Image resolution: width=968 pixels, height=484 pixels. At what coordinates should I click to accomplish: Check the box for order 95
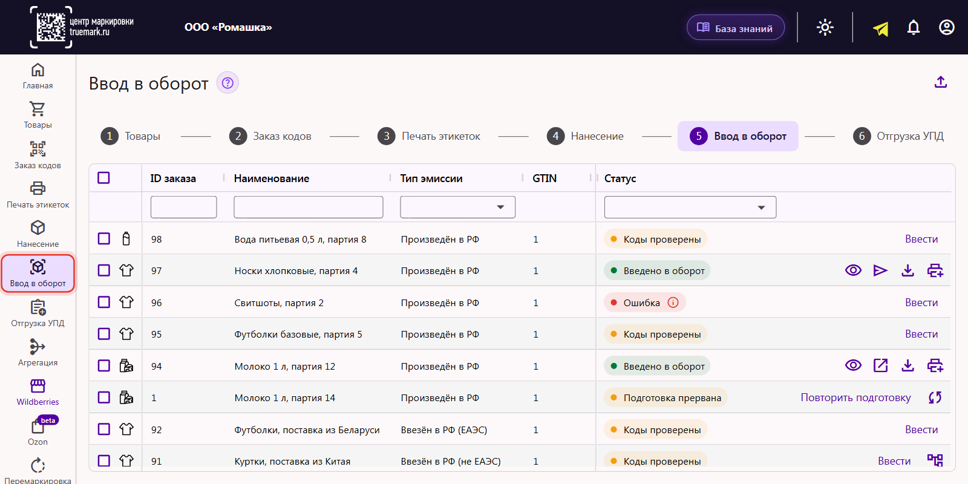coord(104,334)
